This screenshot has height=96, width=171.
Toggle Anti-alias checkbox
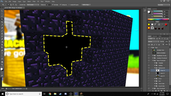[x=53, y=5]
